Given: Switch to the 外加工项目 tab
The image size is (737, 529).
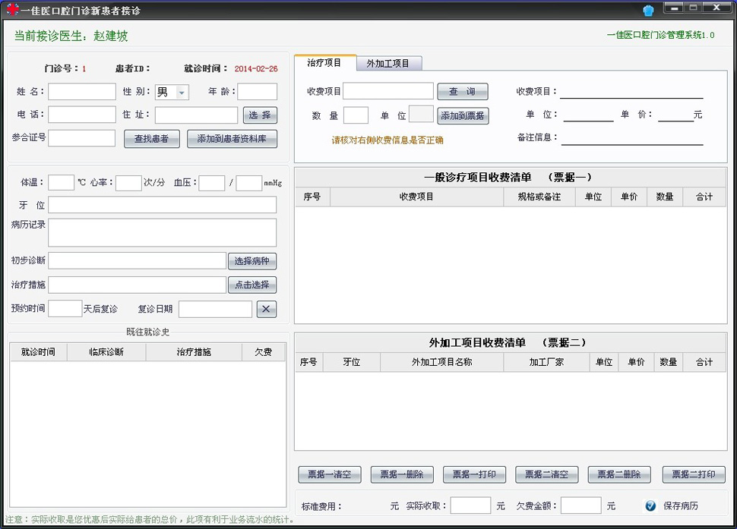Looking at the screenshot, I should 389,64.
